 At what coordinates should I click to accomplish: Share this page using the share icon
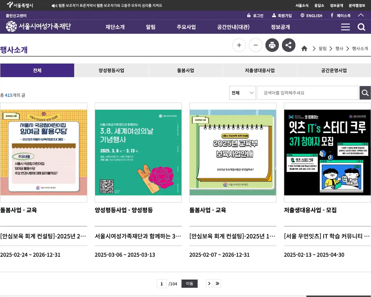pyautogui.click(x=288, y=45)
